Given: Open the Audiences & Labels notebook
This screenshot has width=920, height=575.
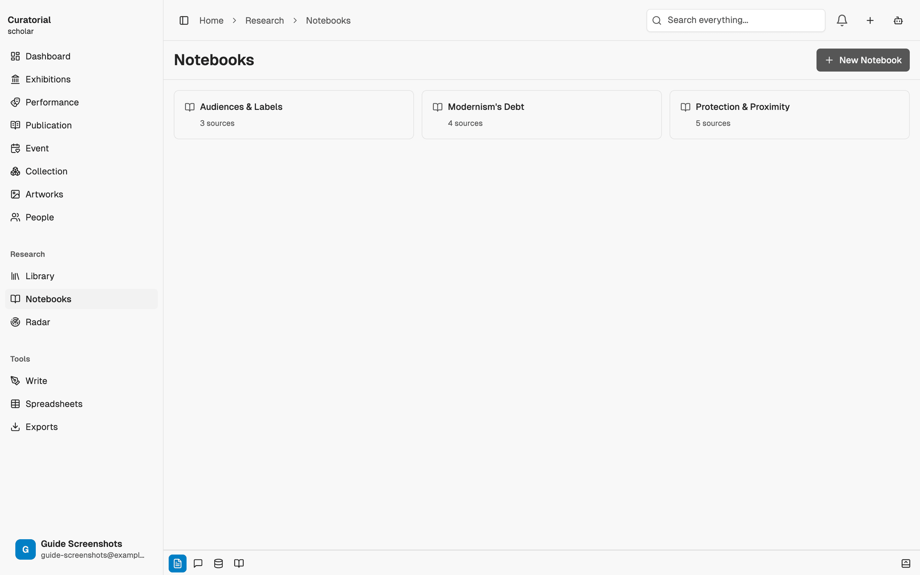Looking at the screenshot, I should [294, 114].
